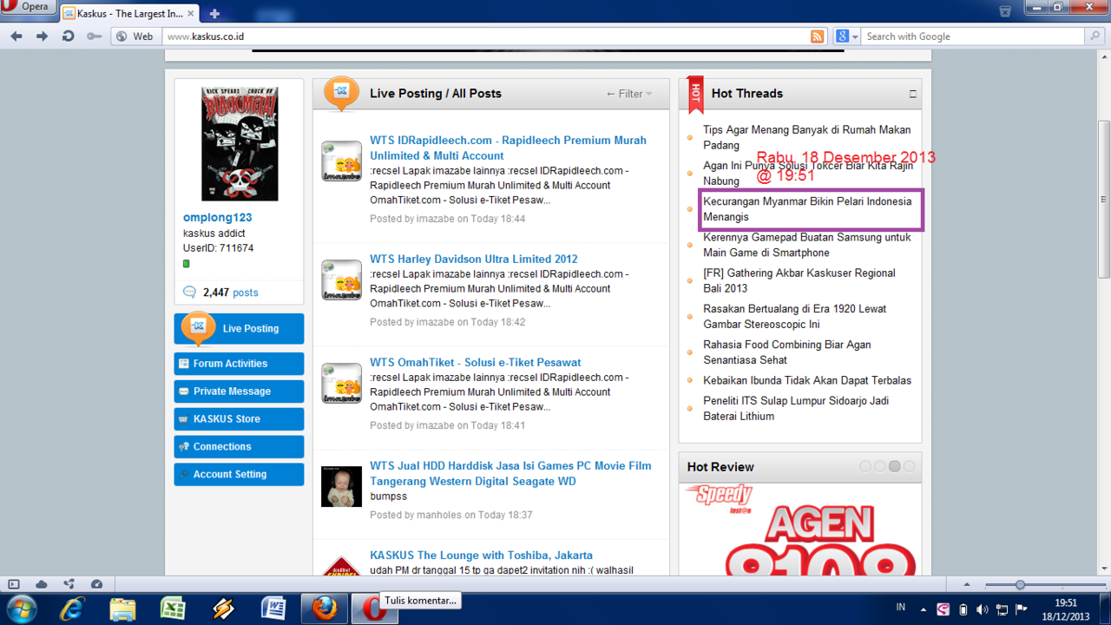Click avatar beside Harley Davidson post

pyautogui.click(x=341, y=280)
